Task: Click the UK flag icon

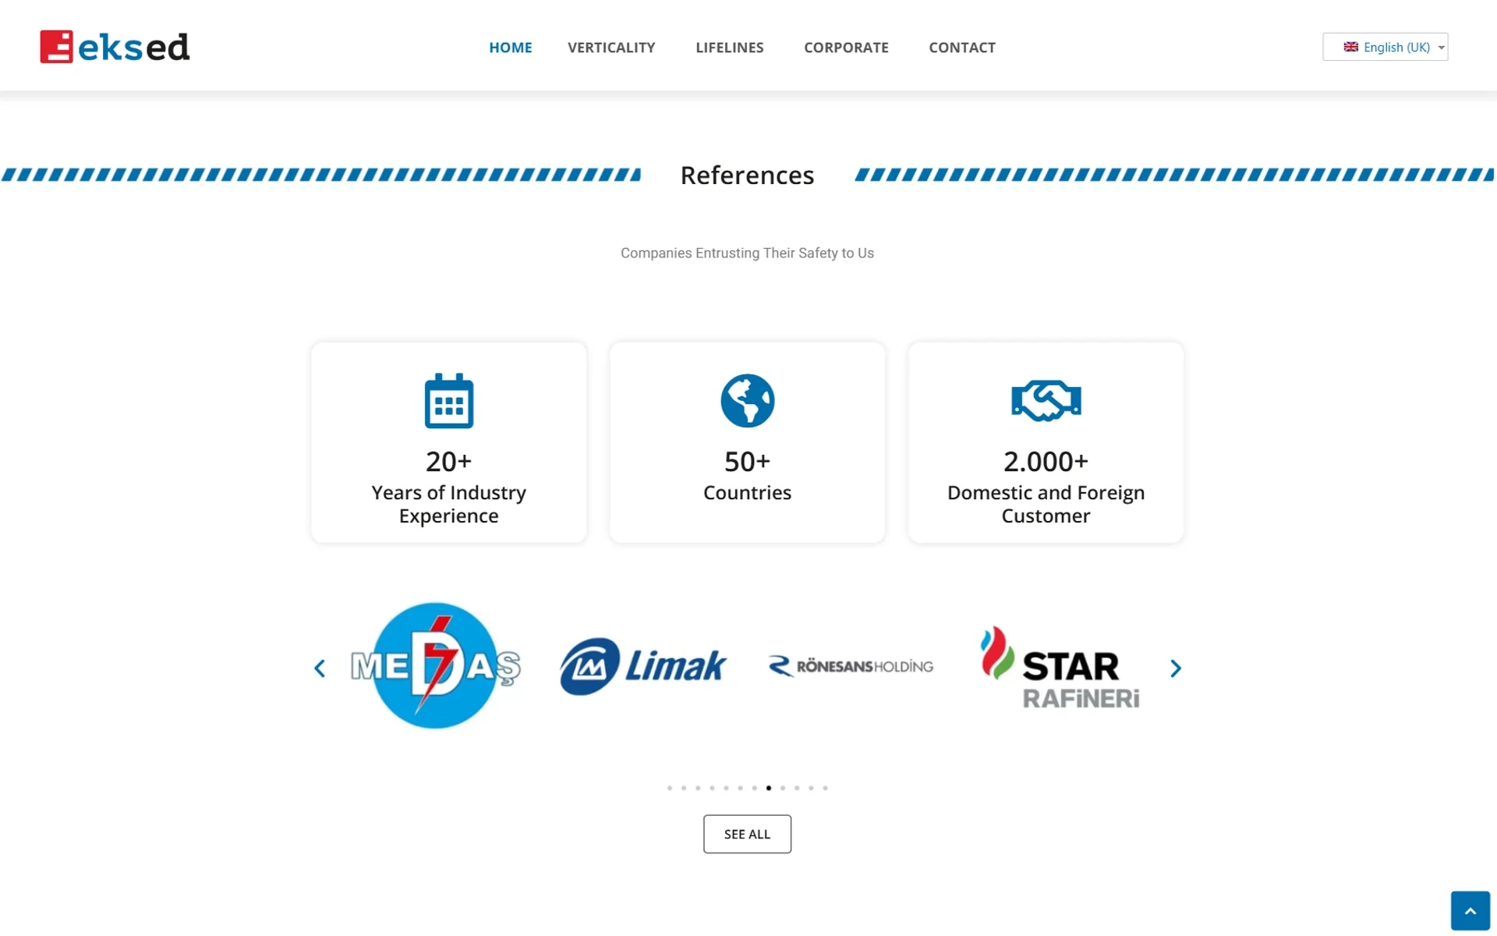Action: pos(1350,47)
